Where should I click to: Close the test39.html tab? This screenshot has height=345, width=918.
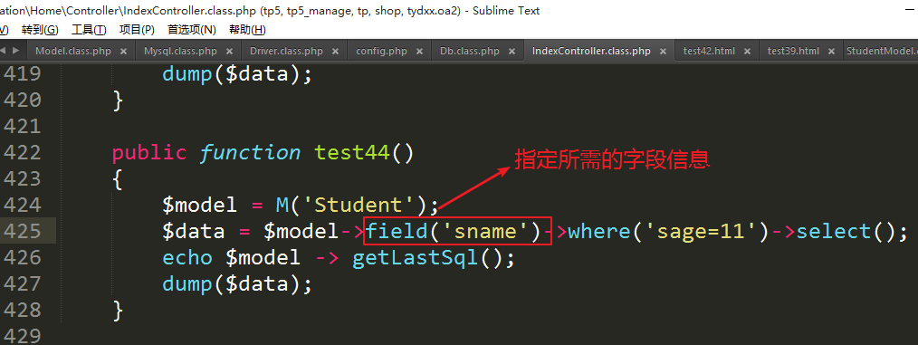(x=831, y=52)
